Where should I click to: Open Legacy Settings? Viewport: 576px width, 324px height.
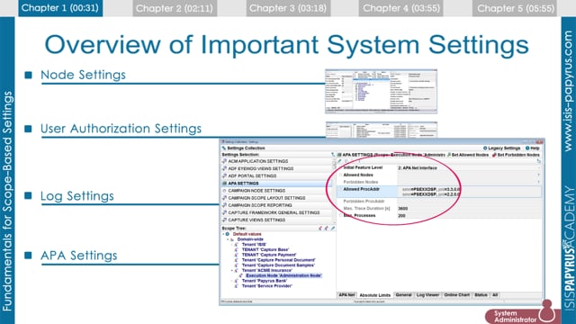pyautogui.click(x=501, y=148)
